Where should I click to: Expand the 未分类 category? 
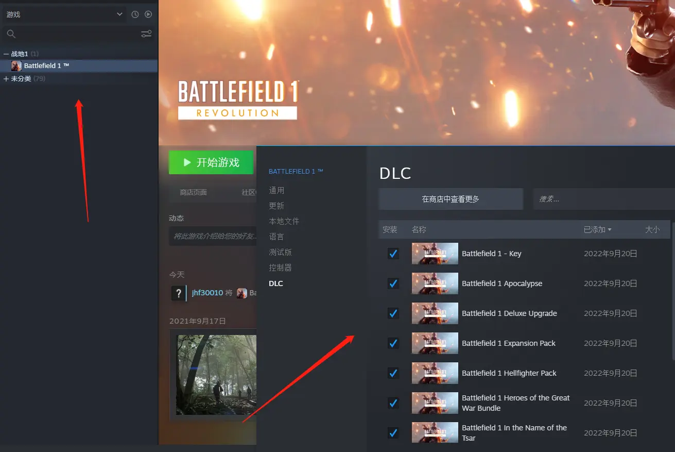coord(6,79)
